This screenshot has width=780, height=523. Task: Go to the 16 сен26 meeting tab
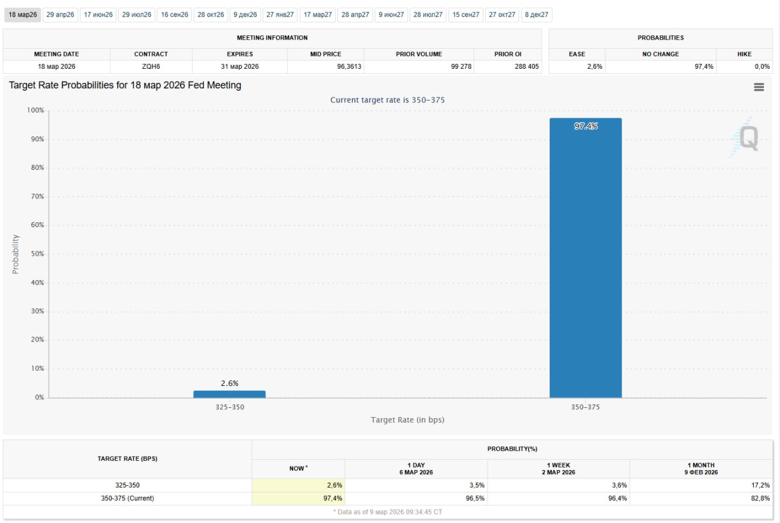point(174,15)
